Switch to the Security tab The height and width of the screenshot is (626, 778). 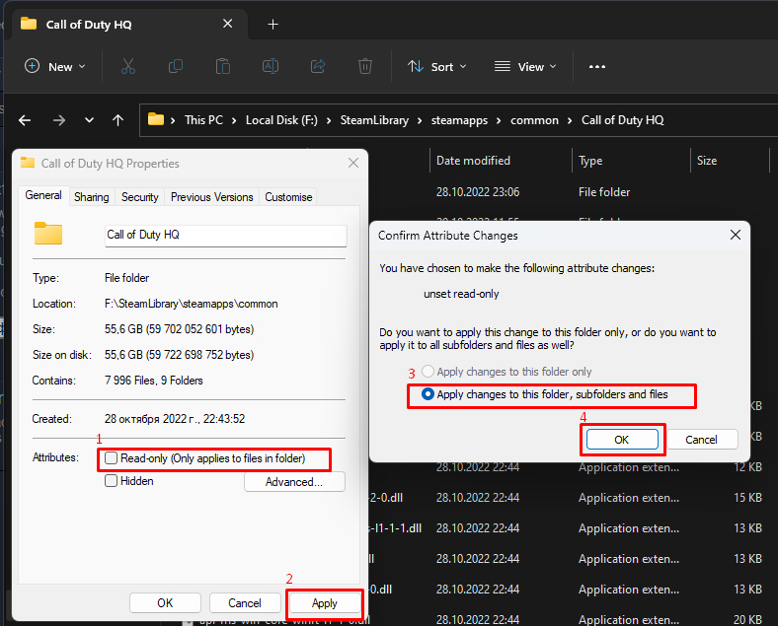[139, 197]
